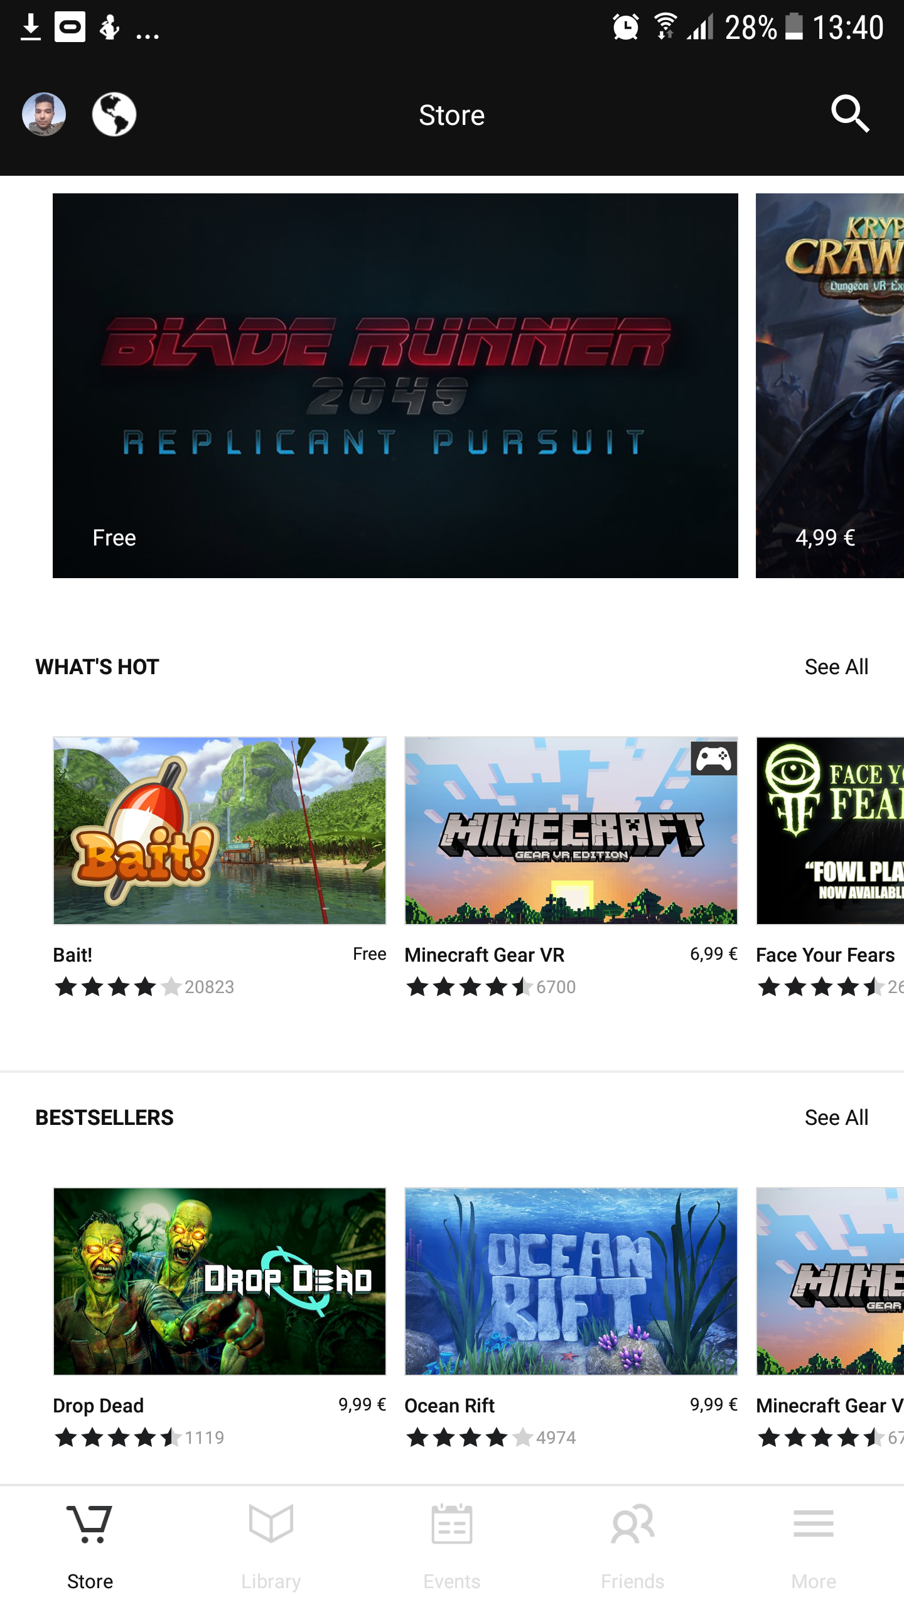Screen dimensions: 904x1607
Task: Tap the Store cart icon
Action: (90, 1524)
